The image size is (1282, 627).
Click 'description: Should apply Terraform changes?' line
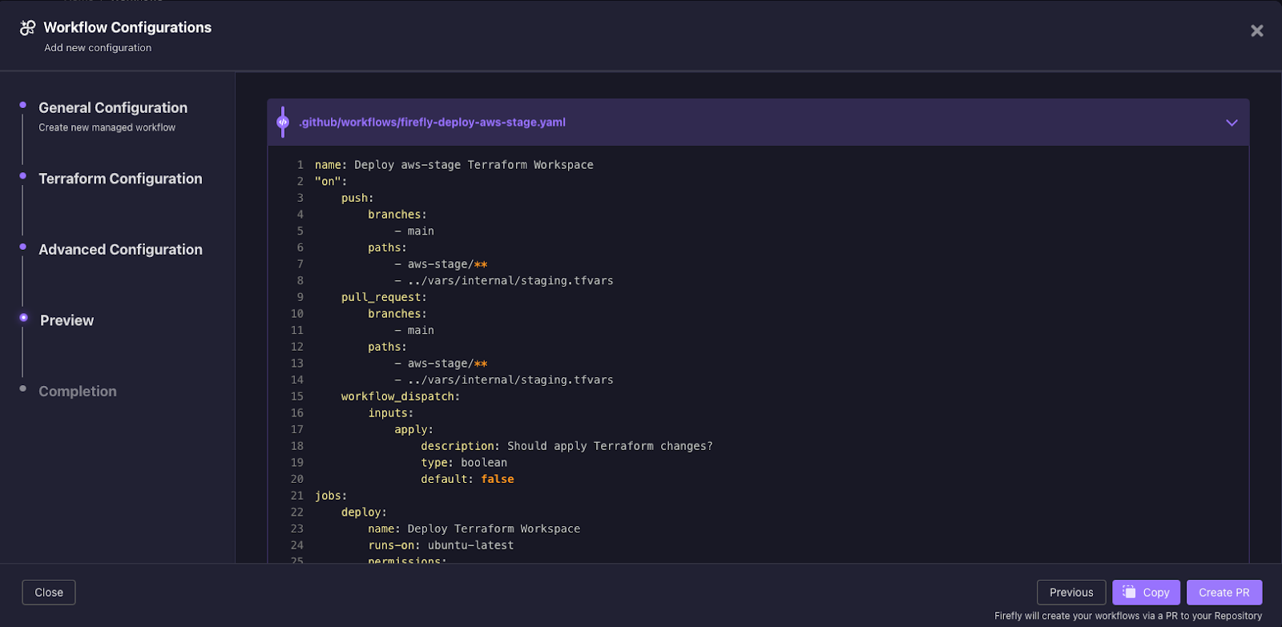566,446
